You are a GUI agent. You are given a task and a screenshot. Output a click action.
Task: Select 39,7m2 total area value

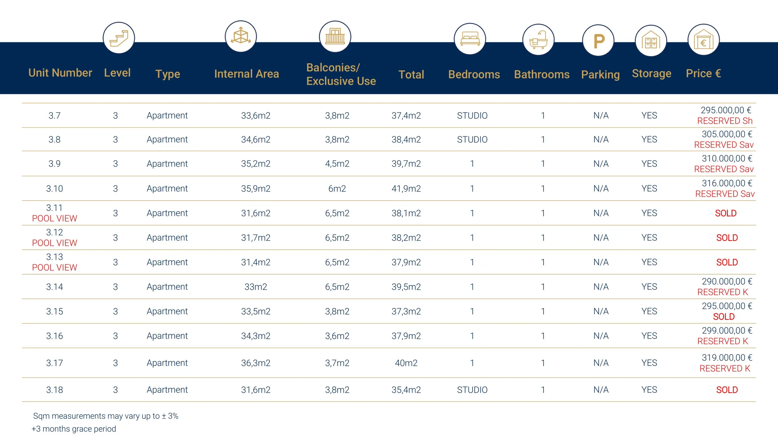[406, 164]
